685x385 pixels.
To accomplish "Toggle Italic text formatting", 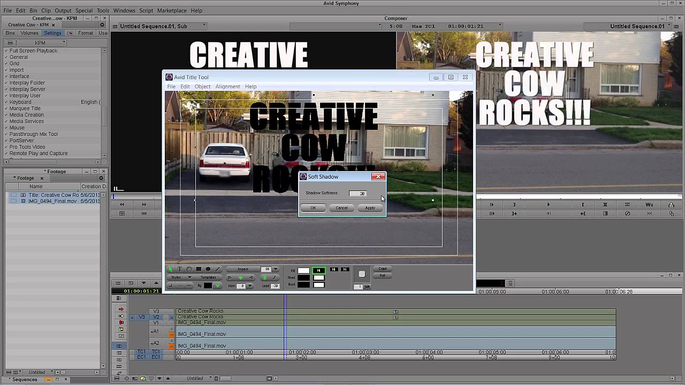I will [x=275, y=278].
